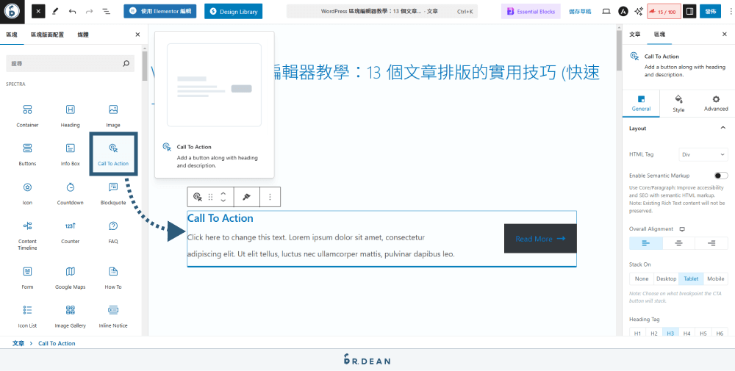Insert the Form block

(27, 278)
